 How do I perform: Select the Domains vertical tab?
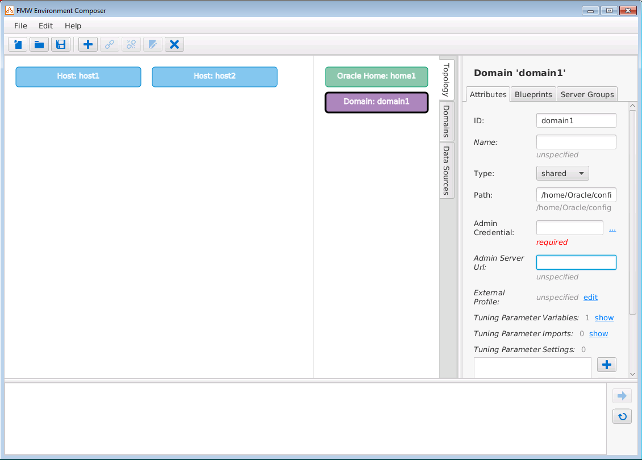pos(447,121)
